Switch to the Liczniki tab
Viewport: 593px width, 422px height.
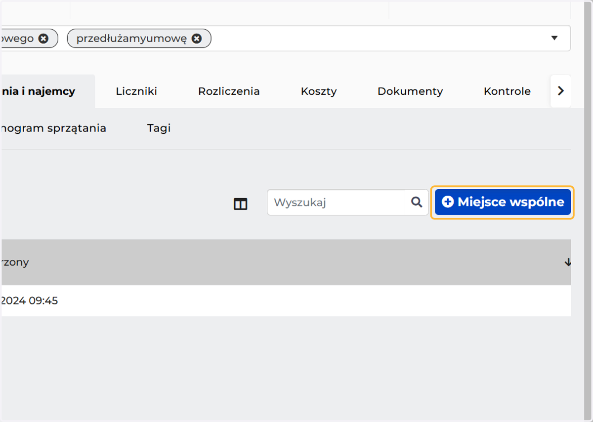[x=136, y=91]
